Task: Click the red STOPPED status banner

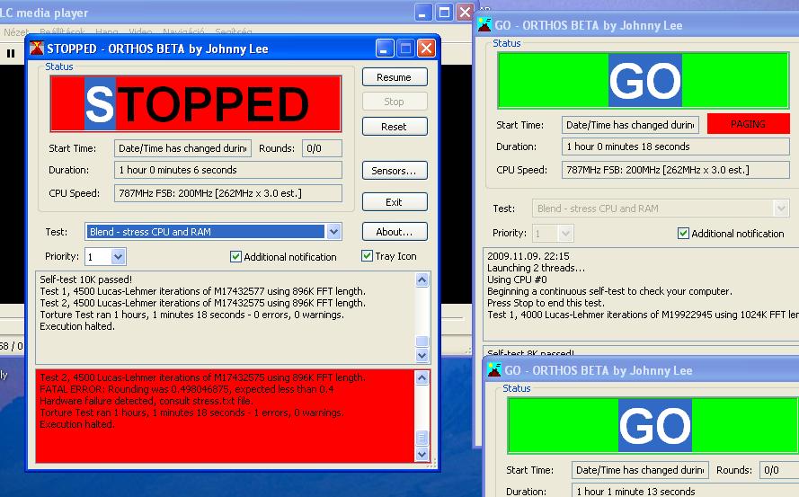Action: point(196,103)
